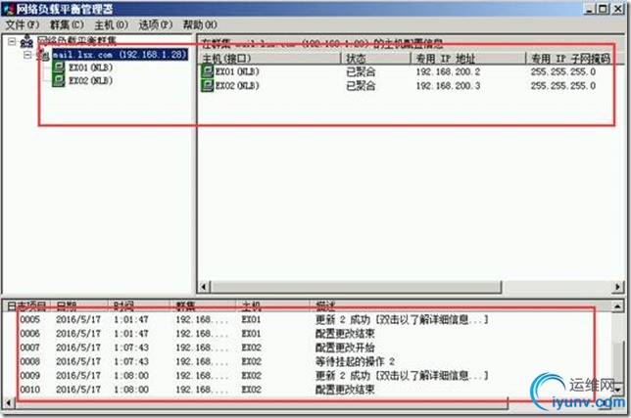Open the 选项(P) menu
Screen dimensions: 631x418
[x=156, y=24]
